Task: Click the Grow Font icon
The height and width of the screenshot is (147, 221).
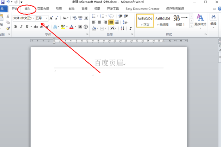Action: pyautogui.click(x=51, y=18)
